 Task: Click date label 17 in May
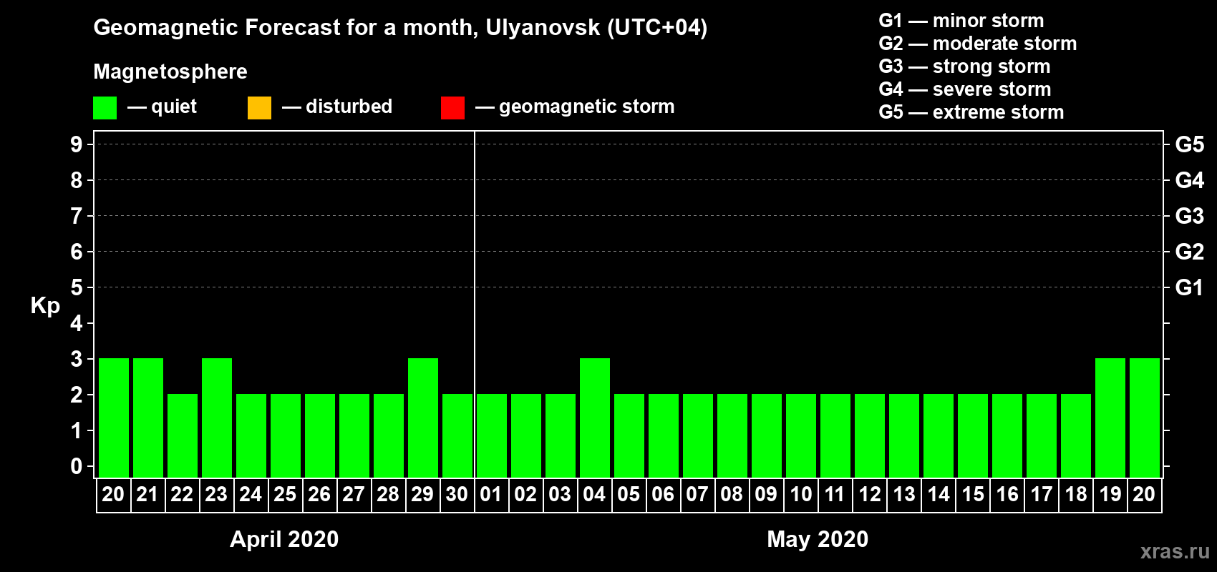tap(1042, 494)
